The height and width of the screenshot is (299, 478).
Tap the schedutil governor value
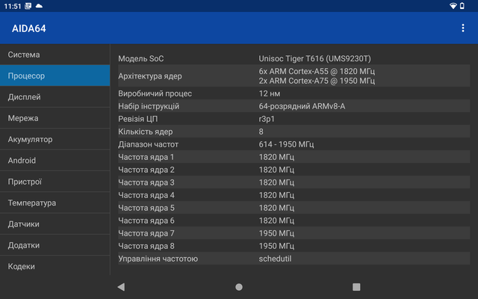(276, 259)
